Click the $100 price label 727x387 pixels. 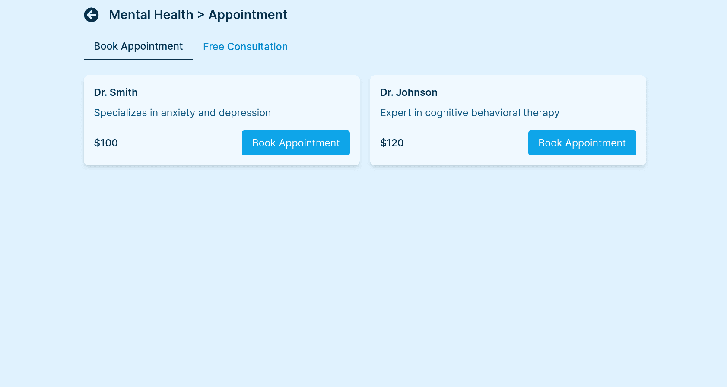(x=106, y=143)
